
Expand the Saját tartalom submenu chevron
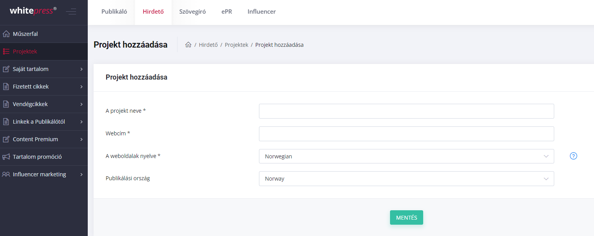82,69
